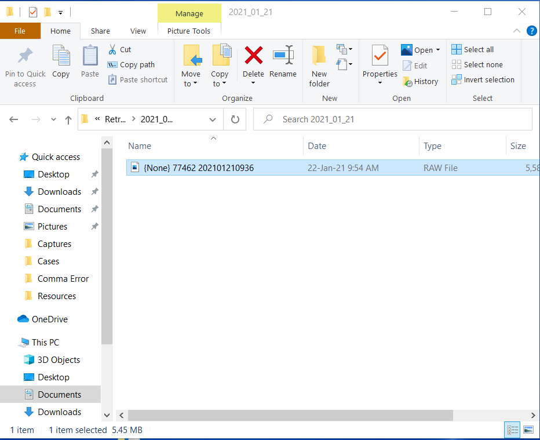Click Select all
Screen dimensions: 540x440
click(x=473, y=50)
